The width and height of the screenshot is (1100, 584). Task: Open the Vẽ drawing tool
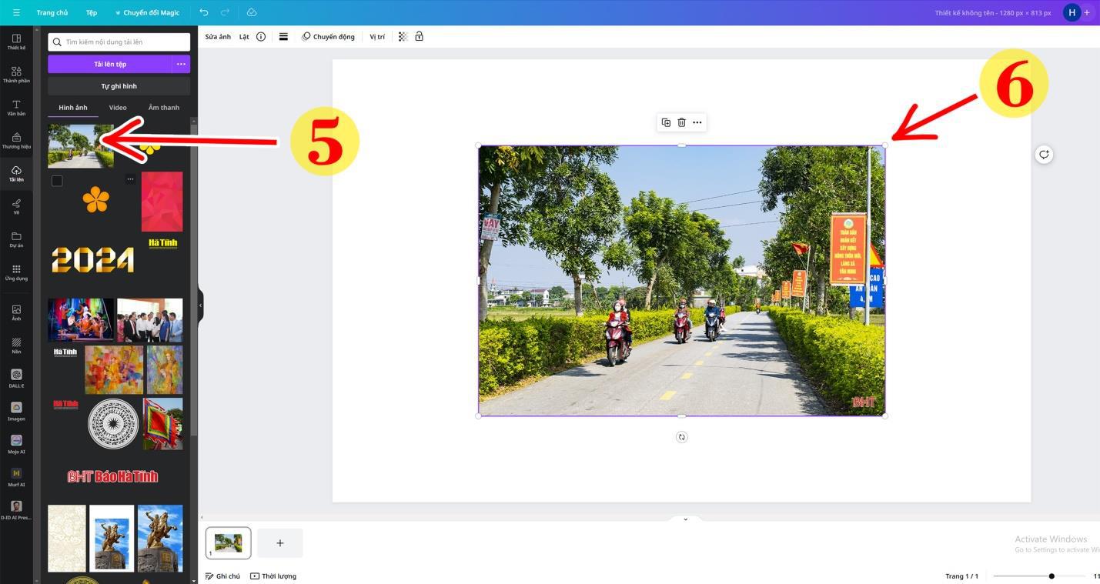click(16, 205)
